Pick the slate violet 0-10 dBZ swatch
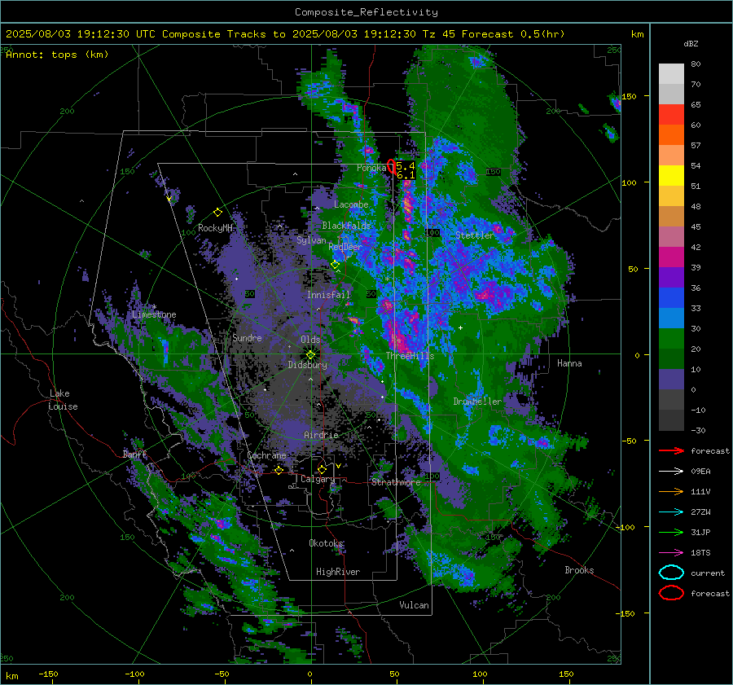Image resolution: width=733 pixels, height=685 pixels. [671, 379]
